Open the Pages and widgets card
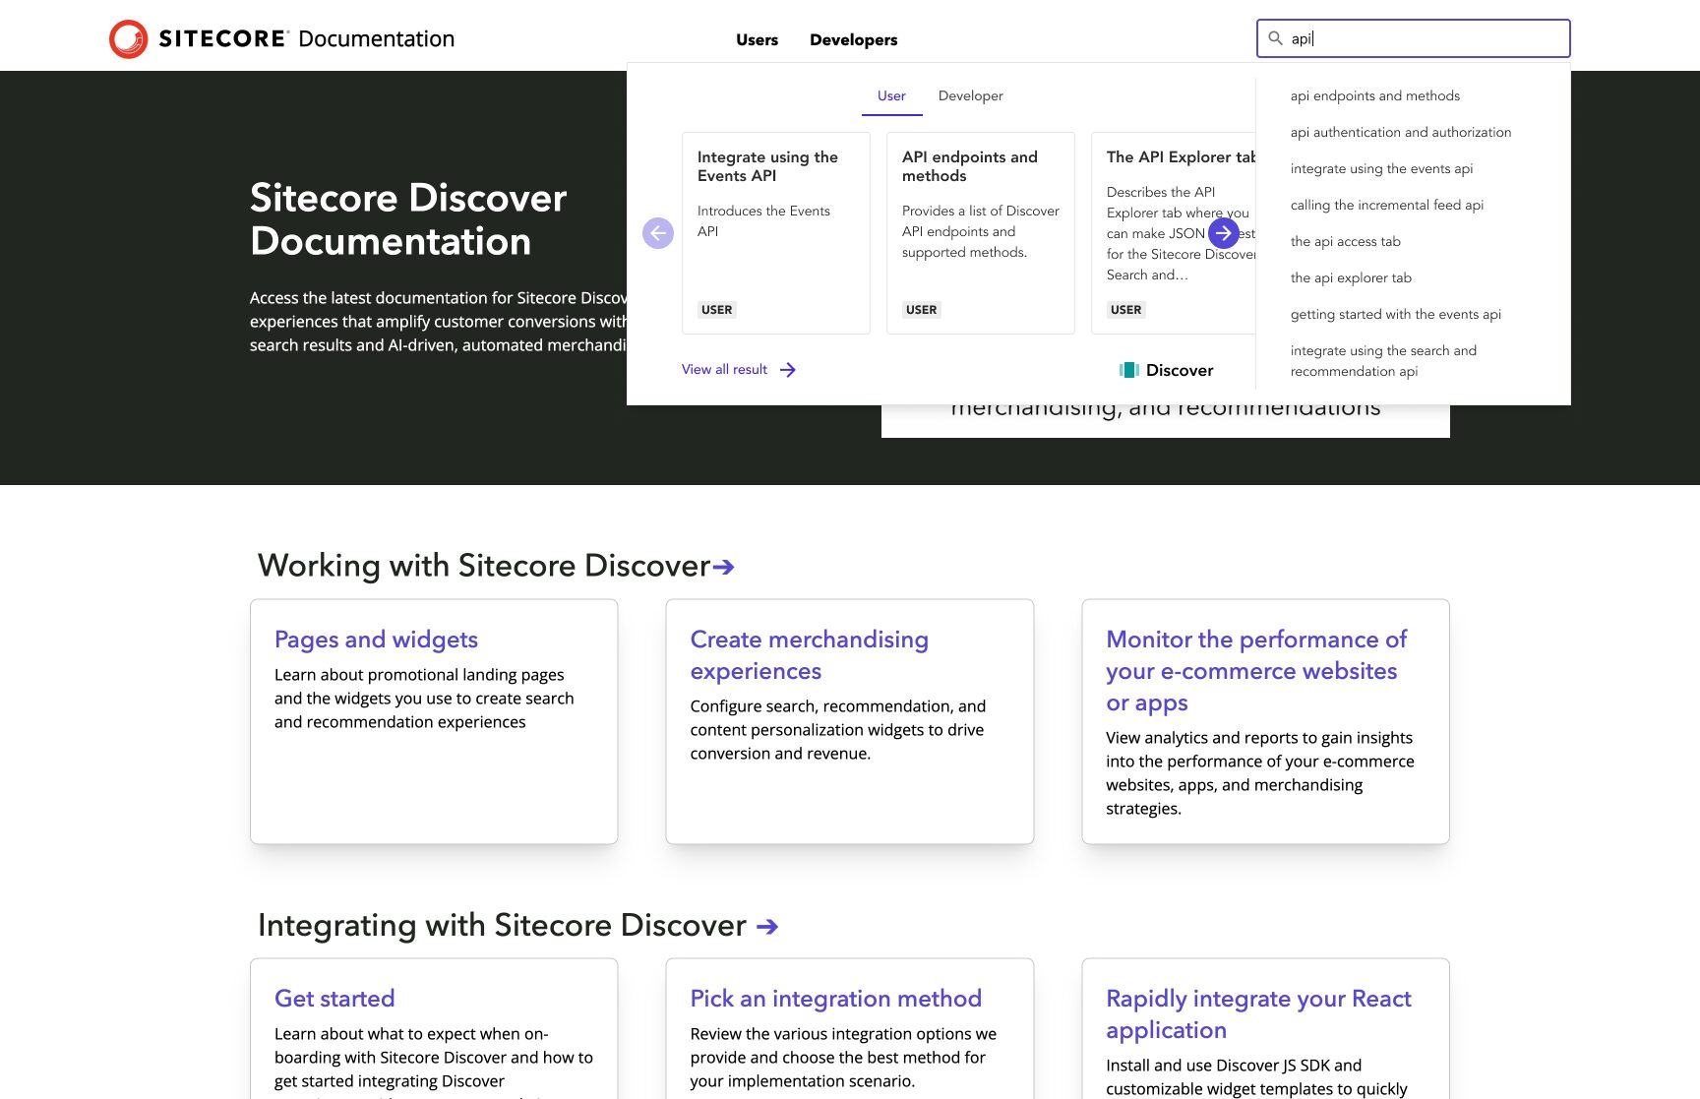Screen dimensions: 1700x1099 [434, 721]
